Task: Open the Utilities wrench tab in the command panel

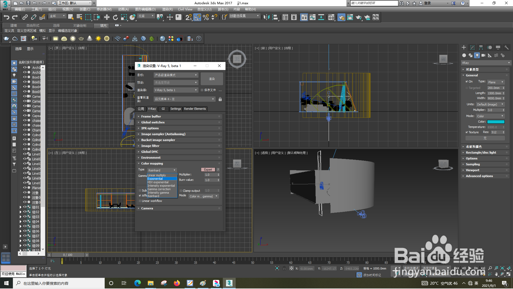Action: coord(506,47)
